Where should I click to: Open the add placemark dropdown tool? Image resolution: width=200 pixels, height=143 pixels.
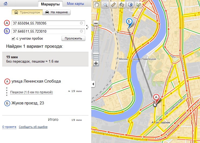click(x=130, y=5)
